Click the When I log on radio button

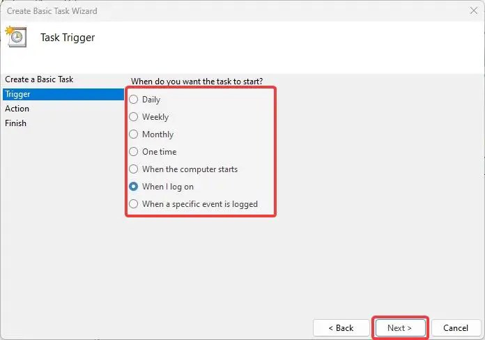tap(133, 187)
